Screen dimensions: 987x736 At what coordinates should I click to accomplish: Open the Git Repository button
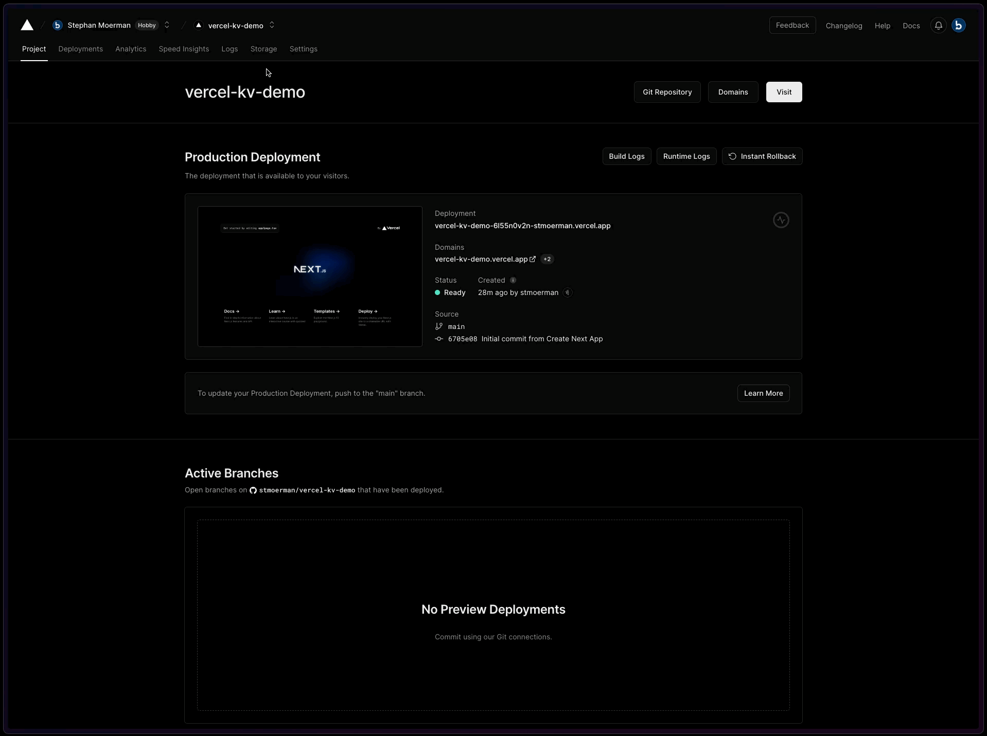(667, 92)
